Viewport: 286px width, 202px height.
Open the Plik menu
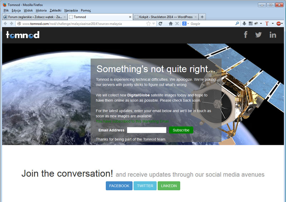(x=6, y=10)
